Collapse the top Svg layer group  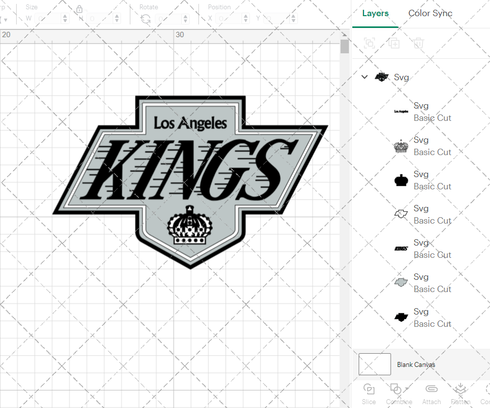[x=365, y=77]
